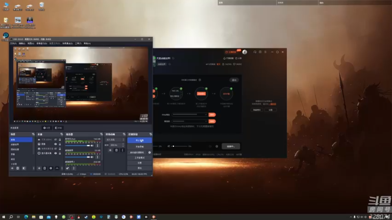The width and height of the screenshot is (392, 220).
Task: Delete selected source with the Sources trash icon
Action: point(45,168)
